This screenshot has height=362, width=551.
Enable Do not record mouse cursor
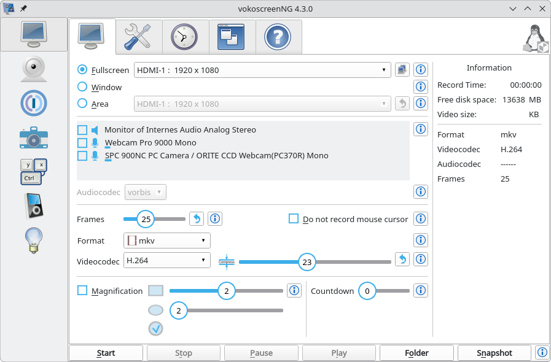coord(294,219)
